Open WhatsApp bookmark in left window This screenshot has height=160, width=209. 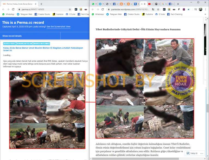(x=8, y=14)
